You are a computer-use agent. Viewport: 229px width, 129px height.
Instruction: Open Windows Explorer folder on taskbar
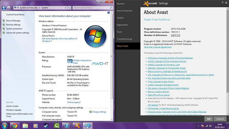click(25, 126)
